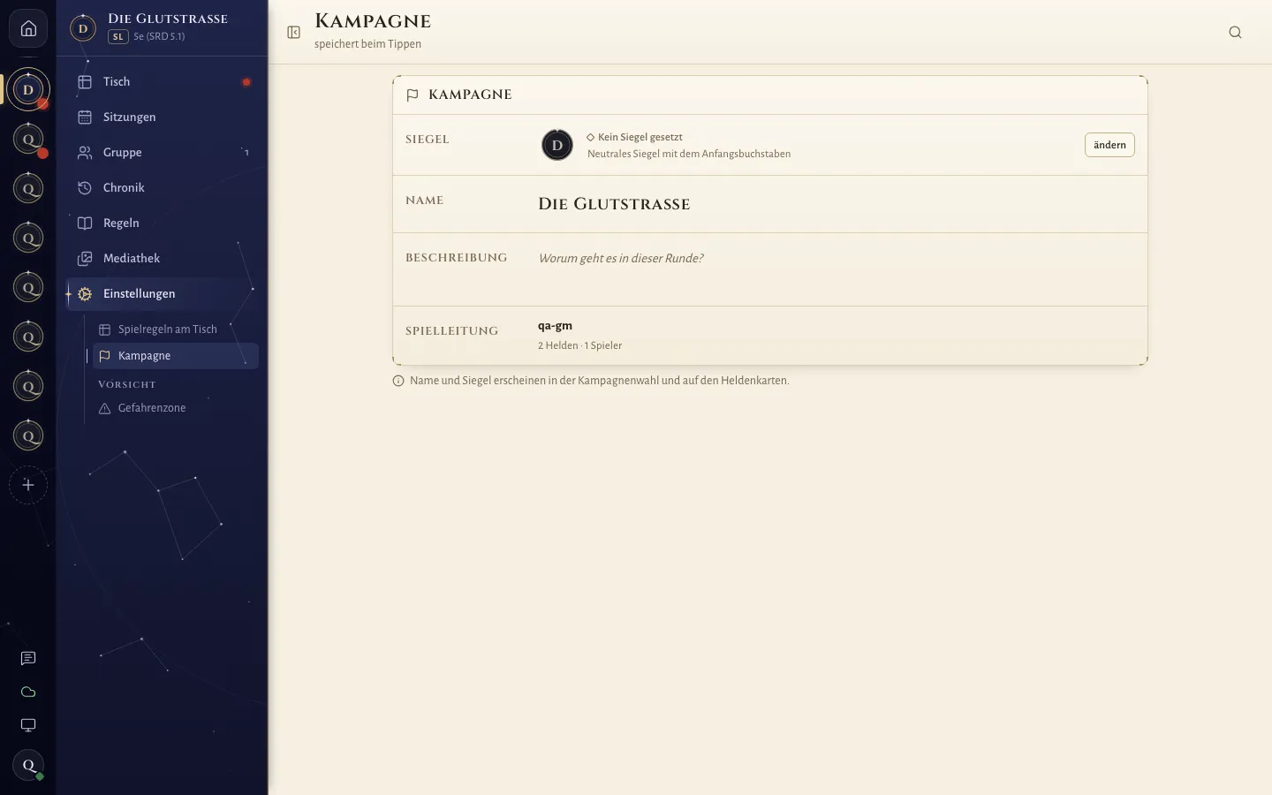The width and height of the screenshot is (1272, 795).
Task: Go to the Gruppe section
Action: click(163, 152)
